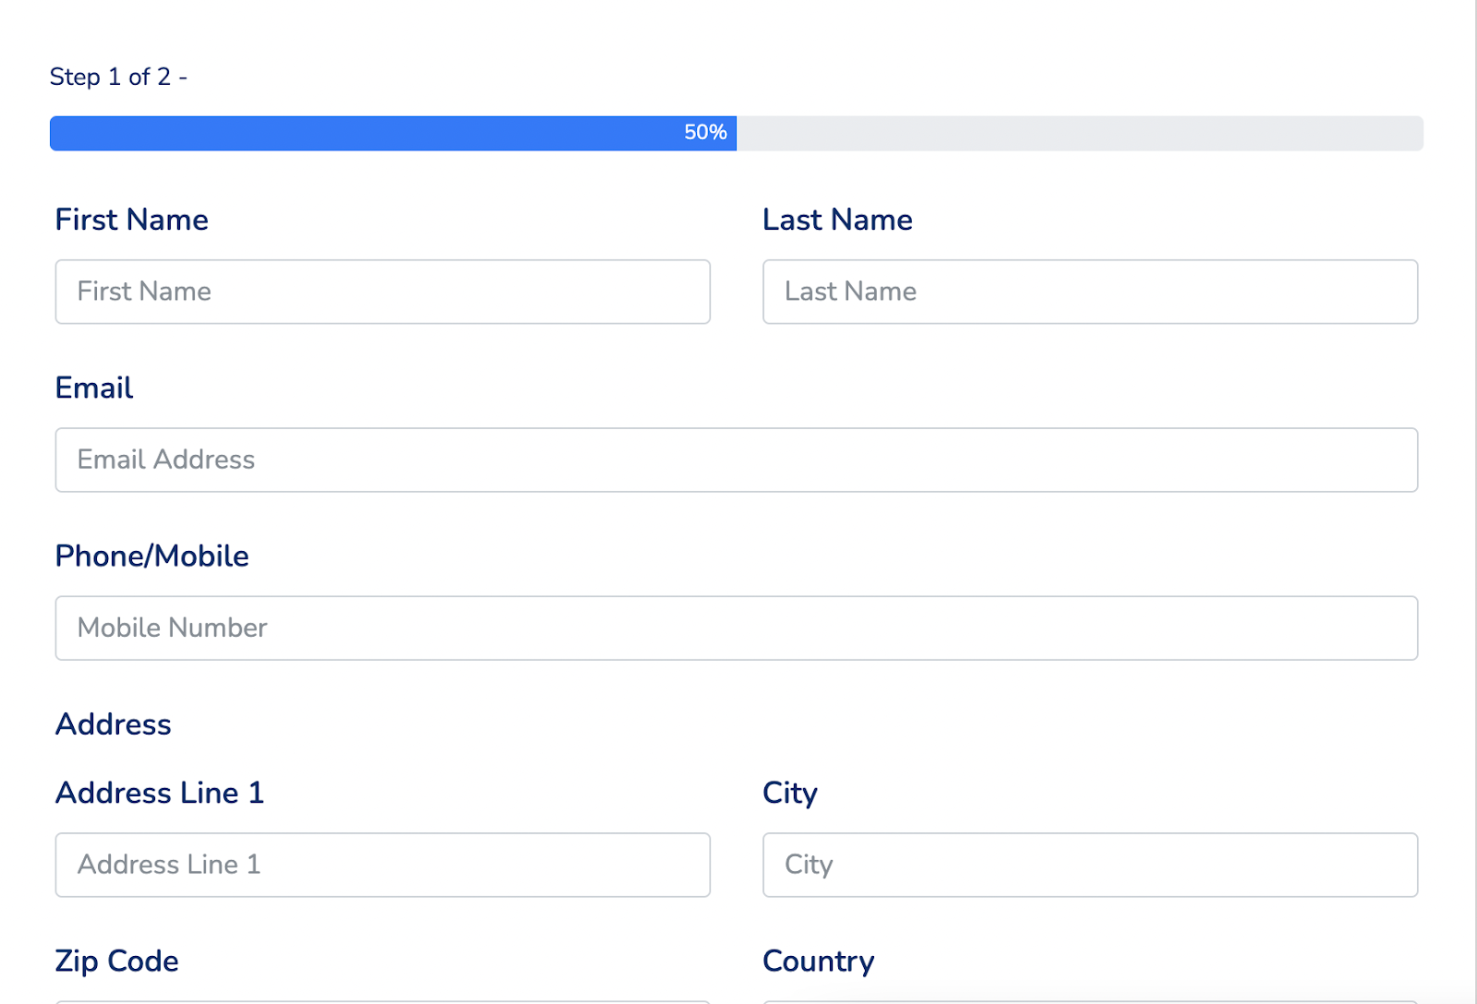
Task: Click into the Mobile Number field
Action: 737,627
